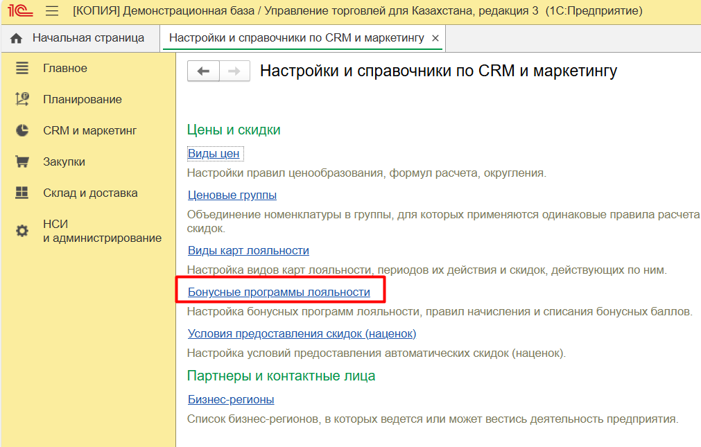This screenshot has height=447, width=701.
Task: Click the CRM и маркетинг pie icon
Action: pos(22,130)
